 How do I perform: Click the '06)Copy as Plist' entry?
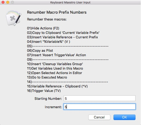(x=40, y=51)
